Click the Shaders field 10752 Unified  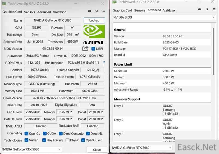point(40,70)
